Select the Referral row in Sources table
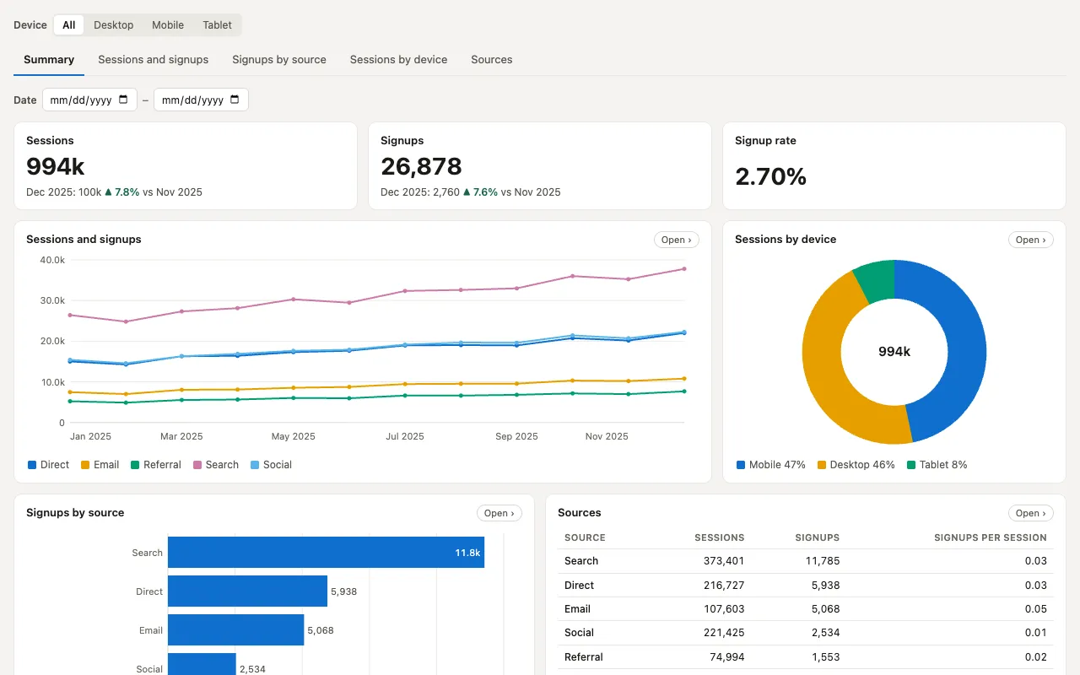This screenshot has height=675, width=1080. [x=806, y=657]
